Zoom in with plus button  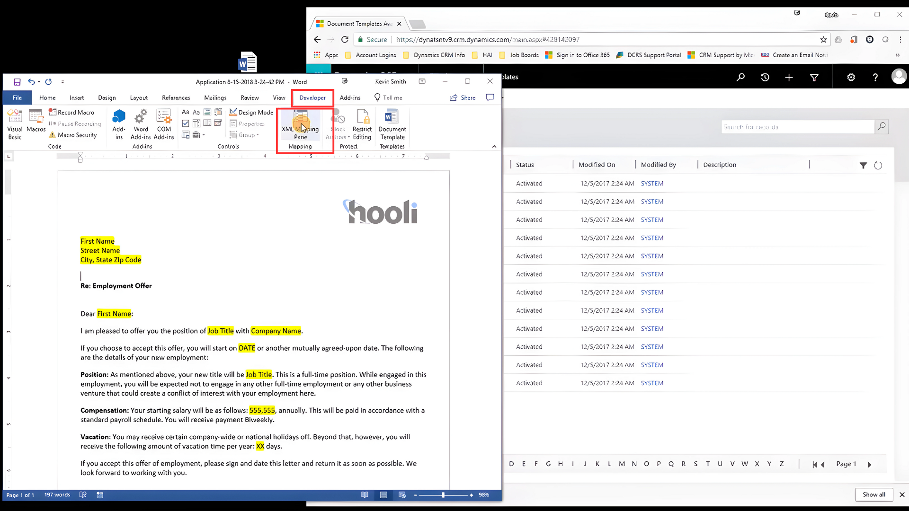(x=472, y=495)
